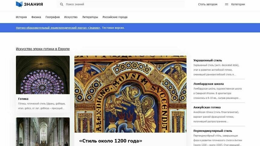The width and height of the screenshot is (260, 146).
Task: Open the Анжуйская готика article
Action: coord(207,107)
